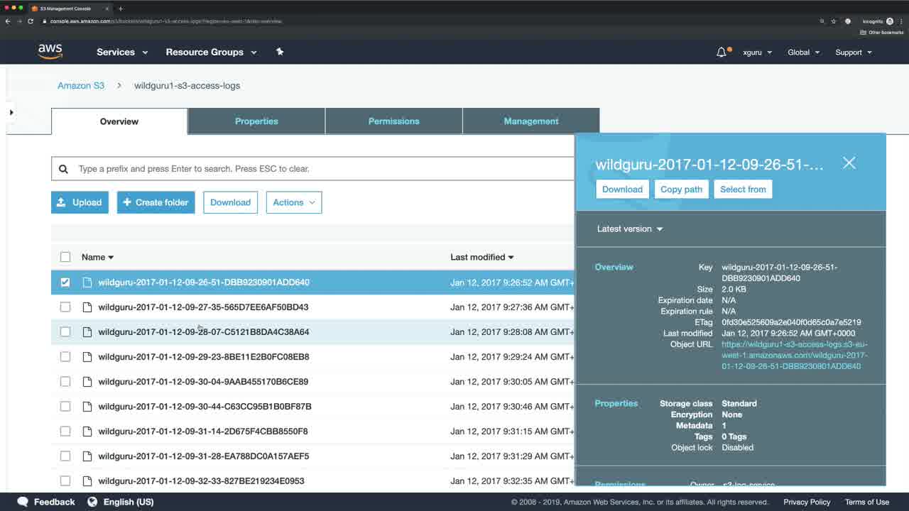Viewport: 909px width, 511px height.
Task: Close the object details panel
Action: [x=849, y=163]
